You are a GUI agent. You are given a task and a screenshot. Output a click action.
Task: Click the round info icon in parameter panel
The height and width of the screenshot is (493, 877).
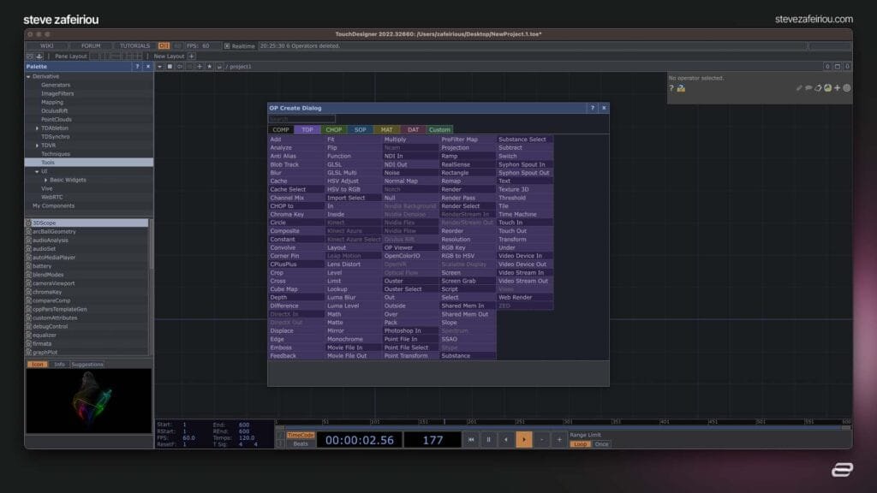(847, 88)
